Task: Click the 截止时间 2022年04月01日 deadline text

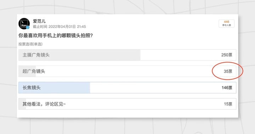Action: [x=59, y=27]
